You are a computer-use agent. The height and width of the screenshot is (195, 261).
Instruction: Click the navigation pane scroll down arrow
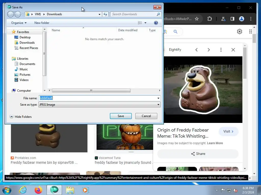coord(45,91)
